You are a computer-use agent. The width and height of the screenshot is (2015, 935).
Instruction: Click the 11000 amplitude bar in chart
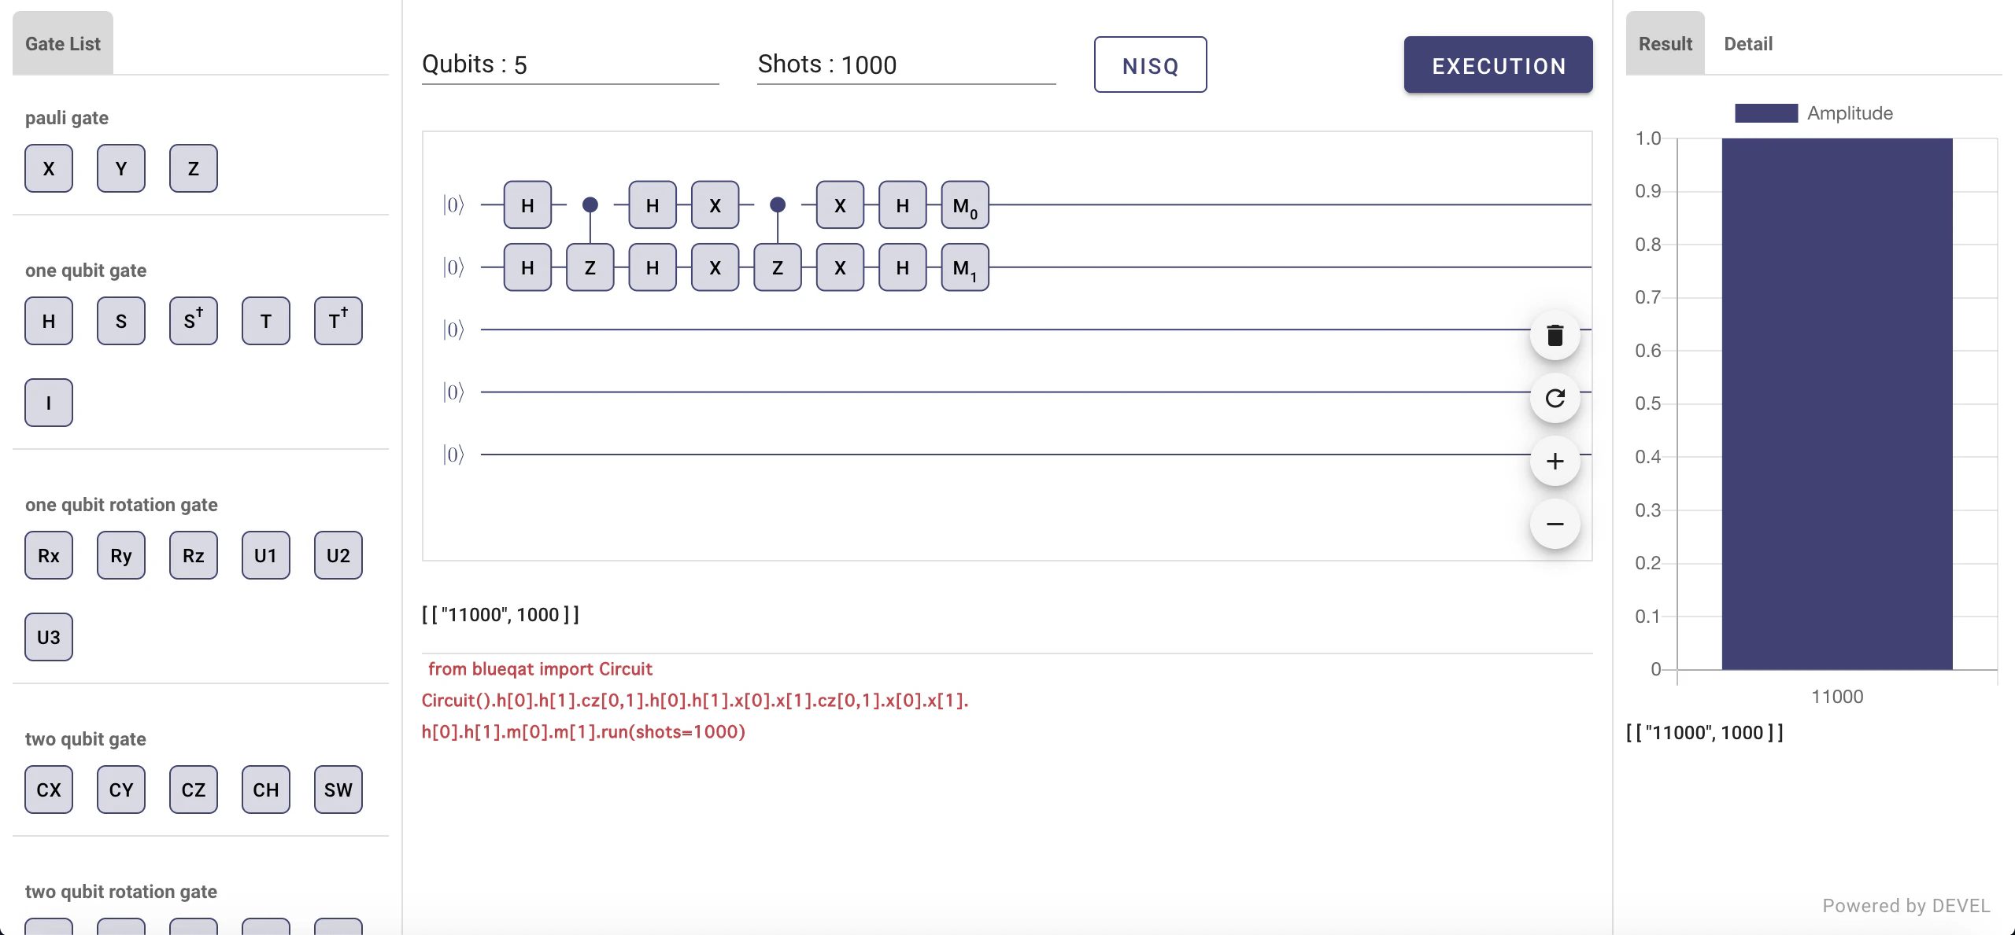(x=1837, y=404)
